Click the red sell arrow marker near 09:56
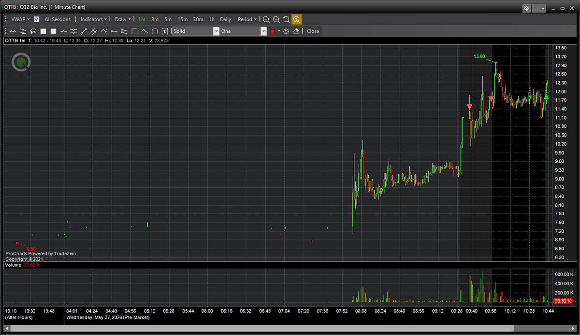 click(491, 99)
